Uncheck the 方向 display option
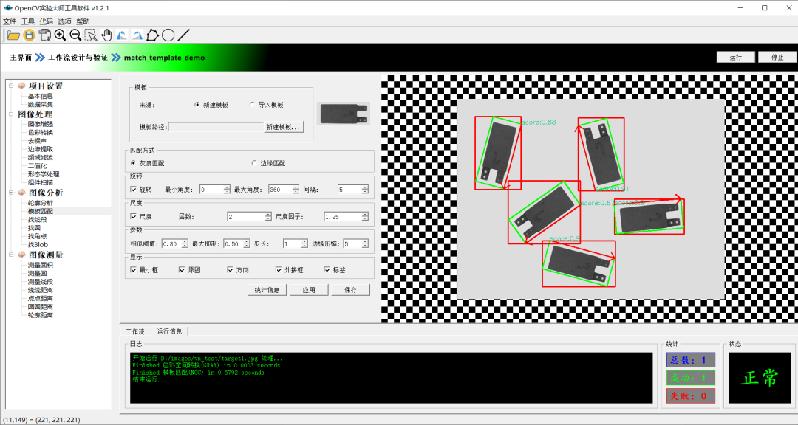This screenshot has height=425, width=798. pos(231,270)
